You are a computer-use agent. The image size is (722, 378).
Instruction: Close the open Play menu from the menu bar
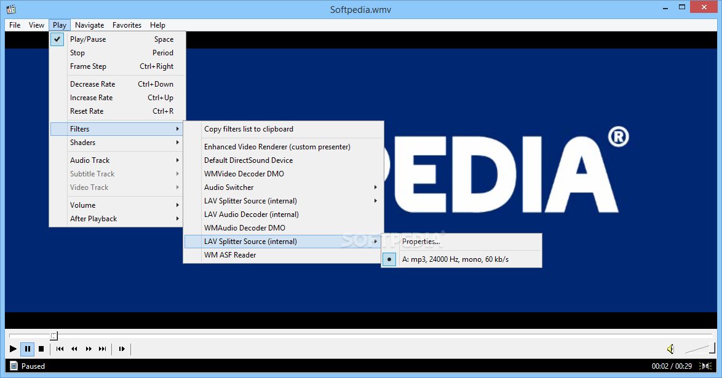tap(60, 25)
